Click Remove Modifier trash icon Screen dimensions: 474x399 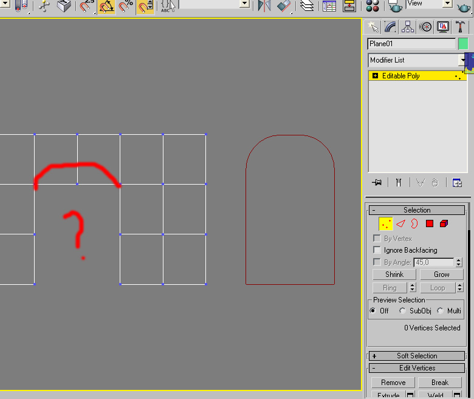coord(434,182)
